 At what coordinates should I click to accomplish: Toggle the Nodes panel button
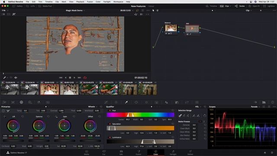240,6
